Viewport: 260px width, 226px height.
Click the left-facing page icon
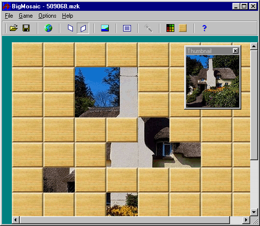(70, 28)
